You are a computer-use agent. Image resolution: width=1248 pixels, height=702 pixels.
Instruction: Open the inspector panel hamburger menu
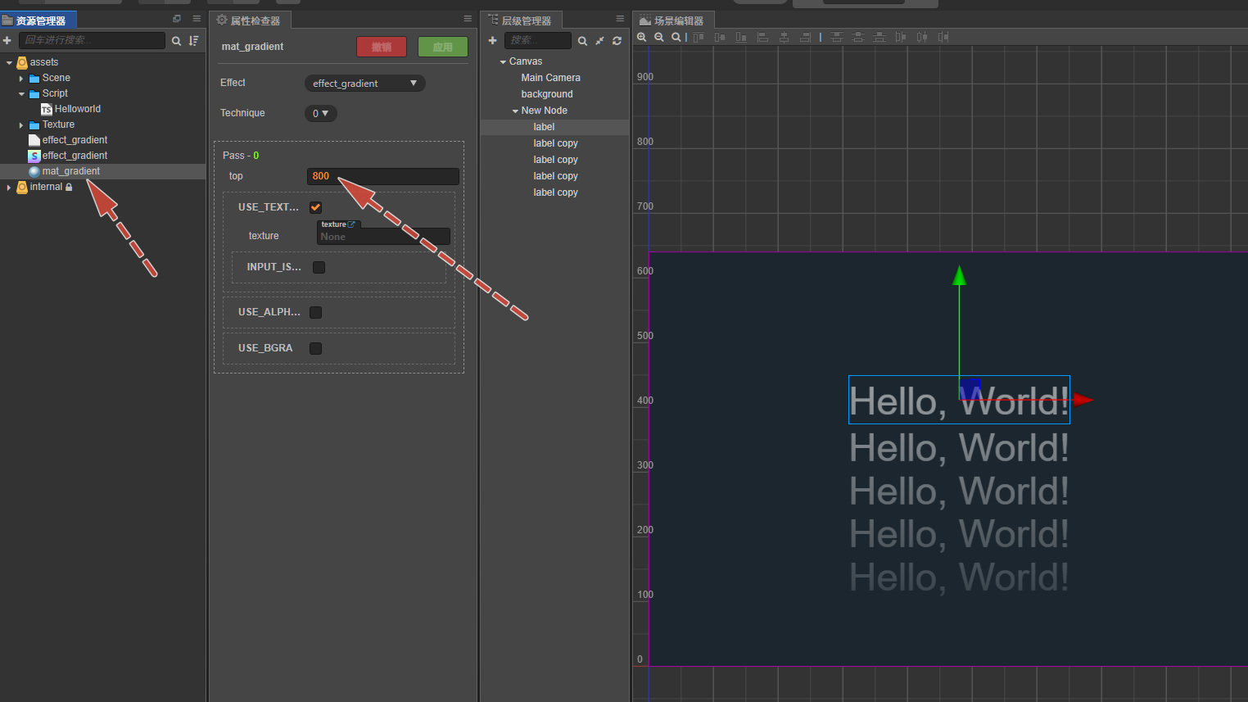click(468, 18)
